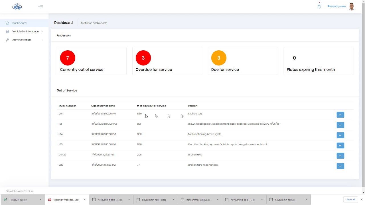Click the Statistics and reports subtitle
Image resolution: width=365 pixels, height=205 pixels.
(x=94, y=23)
